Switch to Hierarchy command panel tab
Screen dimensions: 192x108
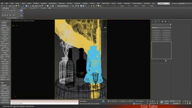pyautogui.click(x=159, y=22)
